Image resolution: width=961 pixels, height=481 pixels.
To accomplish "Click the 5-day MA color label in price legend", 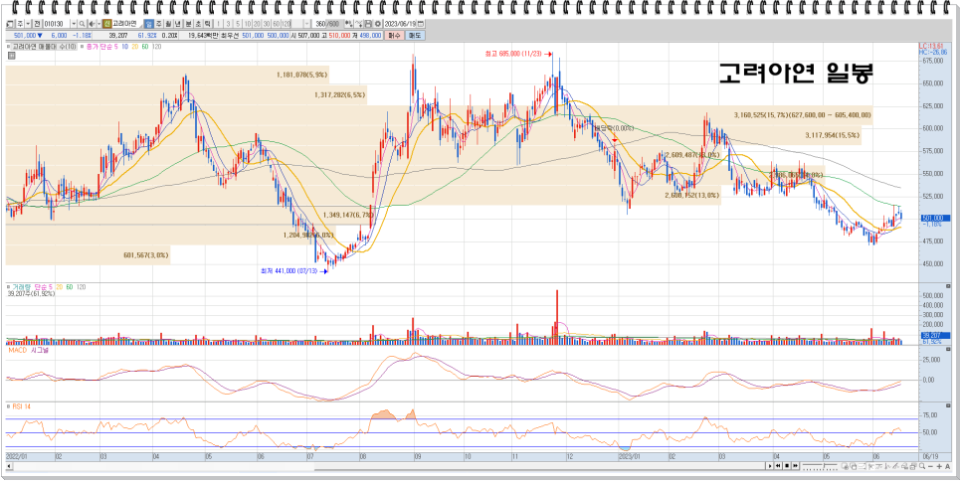I will (x=115, y=47).
